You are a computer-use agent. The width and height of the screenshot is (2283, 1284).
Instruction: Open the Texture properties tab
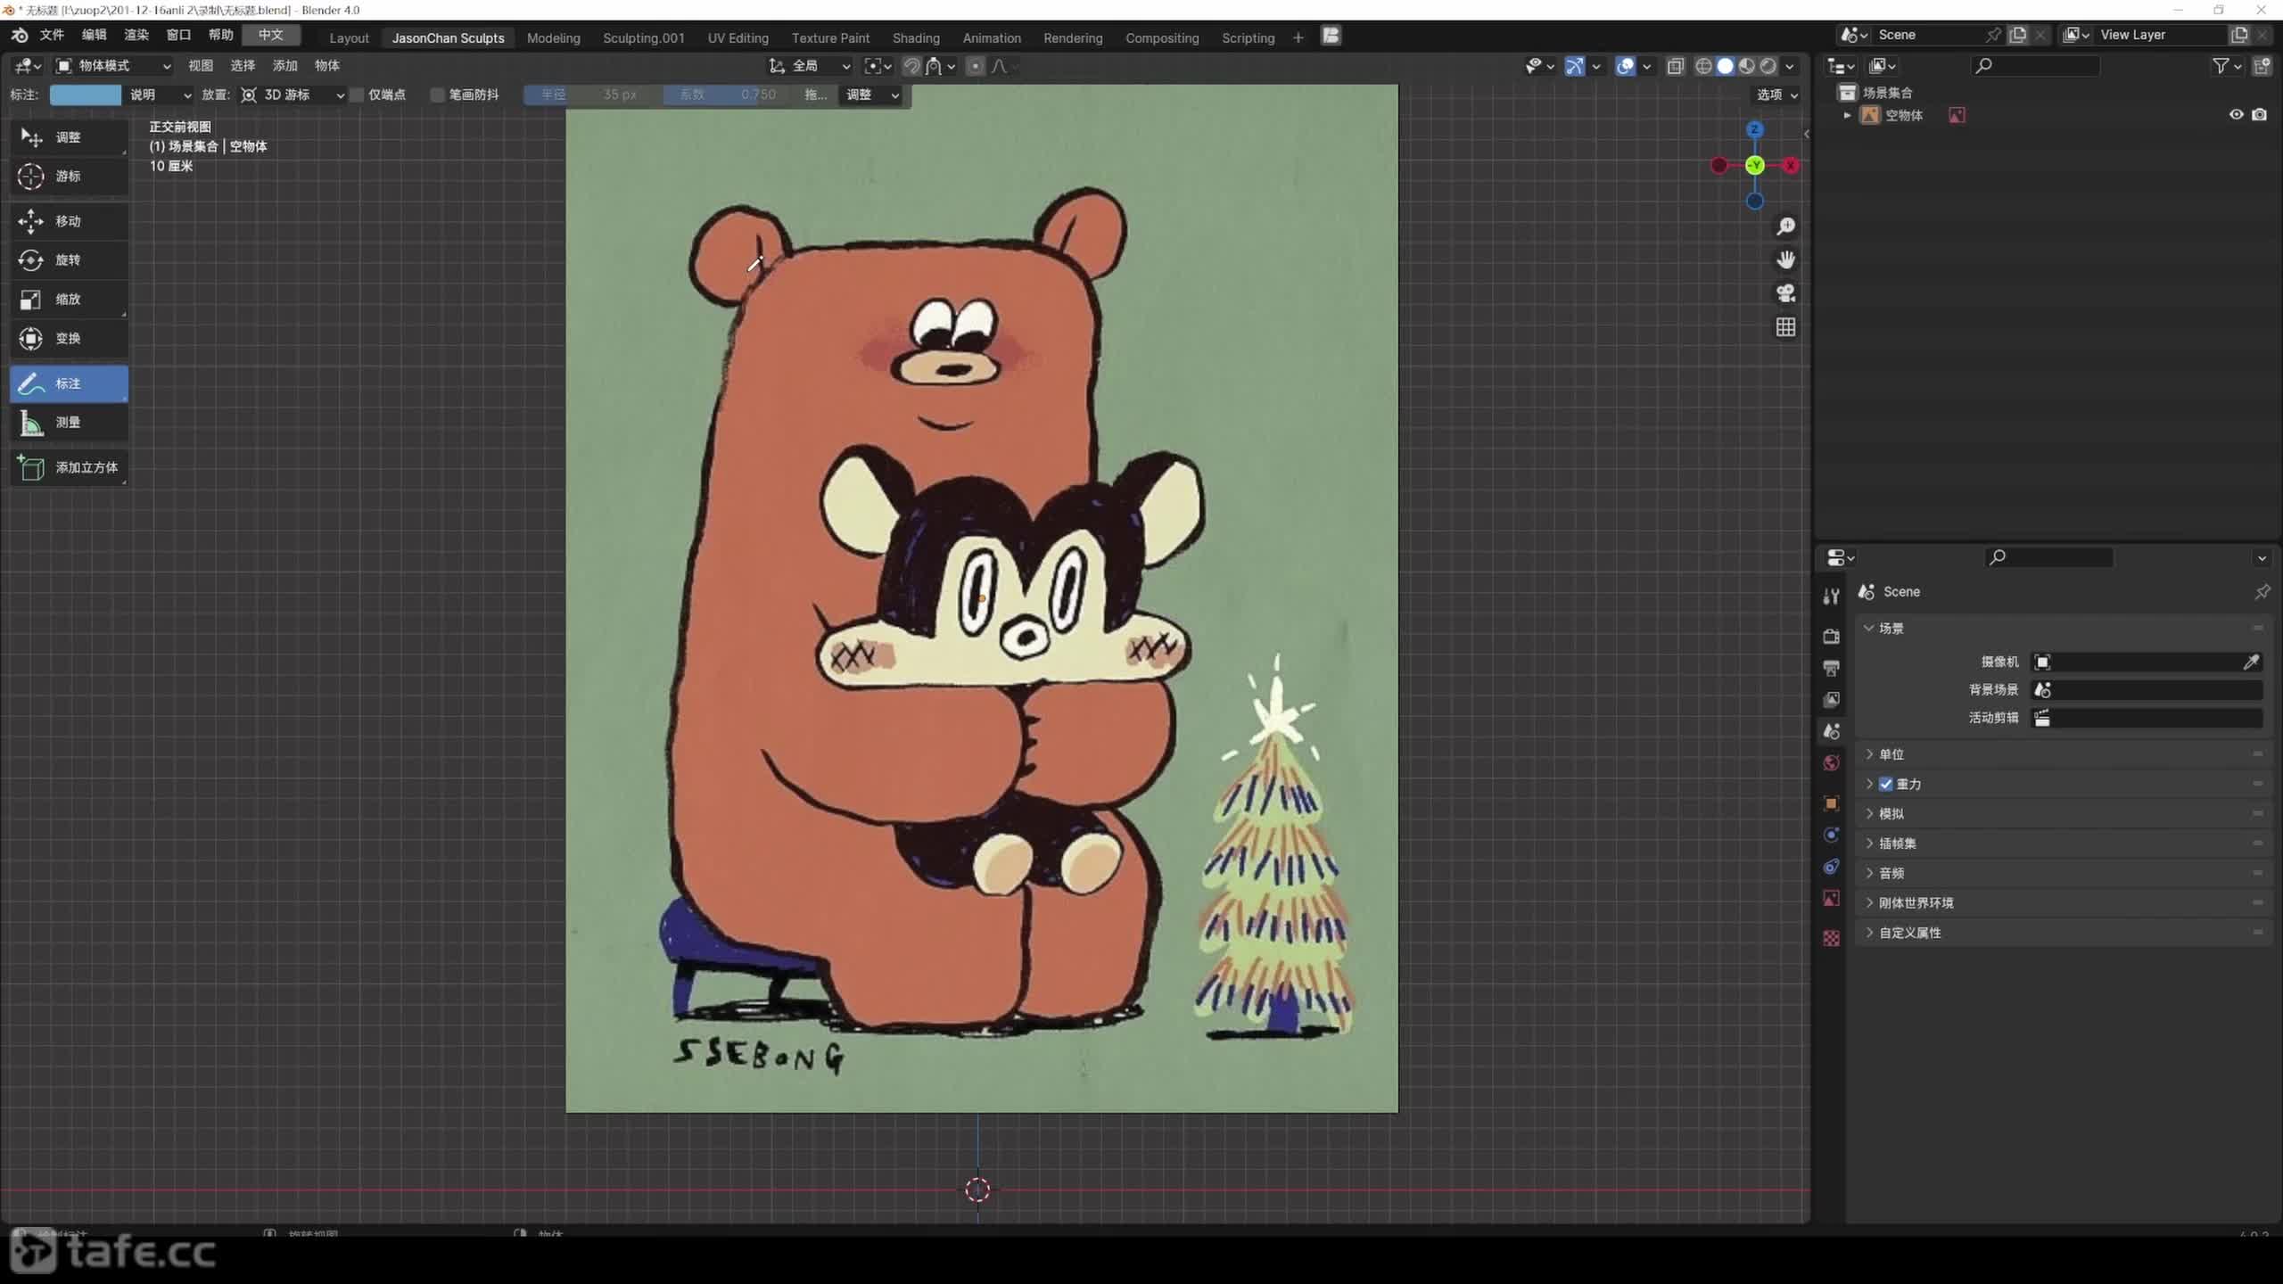1831,939
